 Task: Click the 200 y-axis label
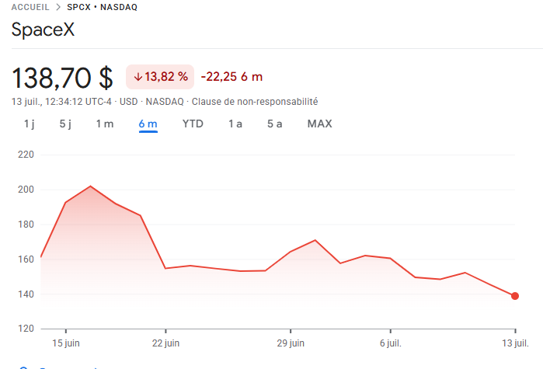(26, 190)
